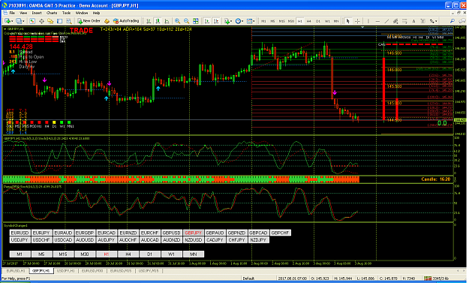Screen dimensions: 469x283
Task: Click the GBPUSD symbol button
Action: coord(171,233)
